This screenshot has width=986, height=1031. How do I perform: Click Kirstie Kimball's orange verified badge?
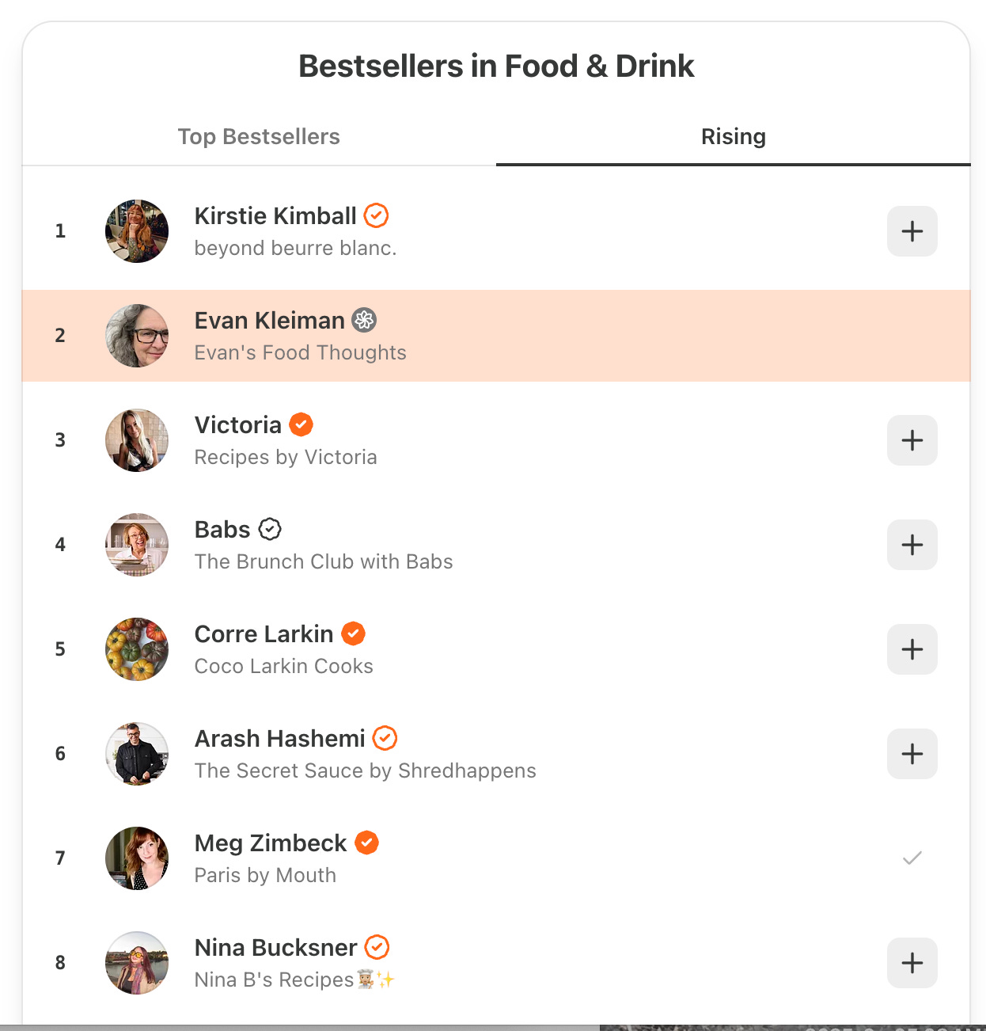point(376,215)
